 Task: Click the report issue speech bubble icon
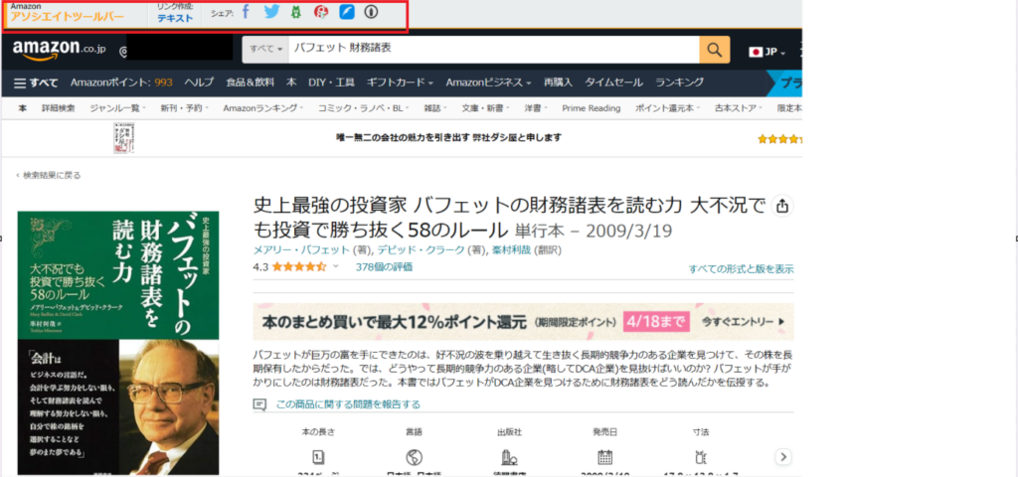[x=259, y=404]
